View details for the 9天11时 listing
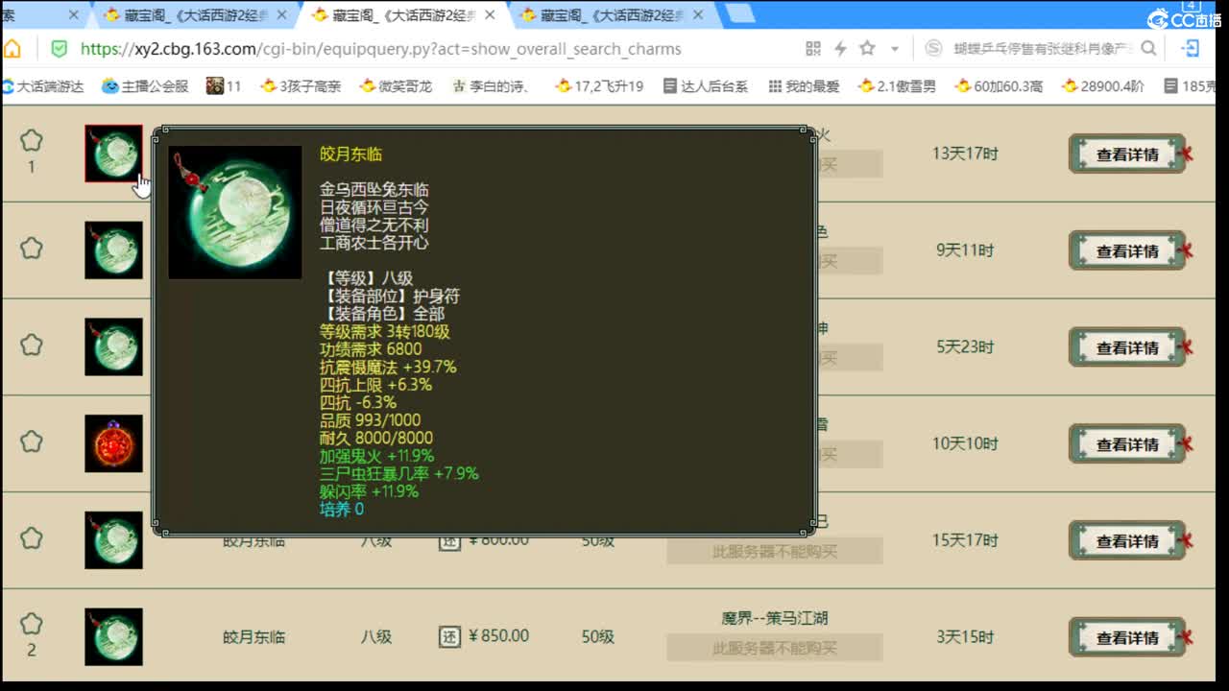 point(1127,251)
